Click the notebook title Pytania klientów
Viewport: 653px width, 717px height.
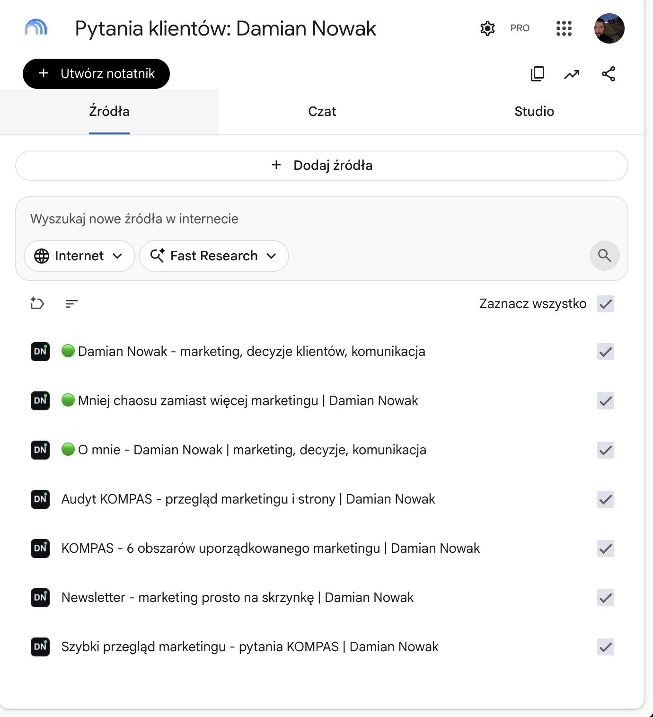click(x=225, y=28)
